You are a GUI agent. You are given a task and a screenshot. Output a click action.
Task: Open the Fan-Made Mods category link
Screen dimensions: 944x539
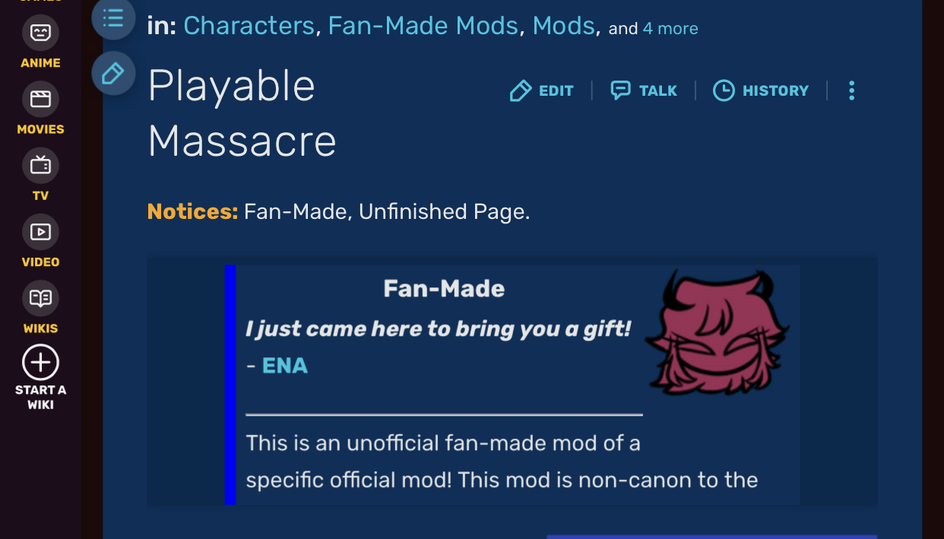coord(423,27)
